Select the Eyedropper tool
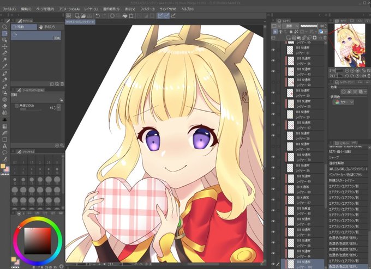Viewport: 371px width, 269px height. 4,66
